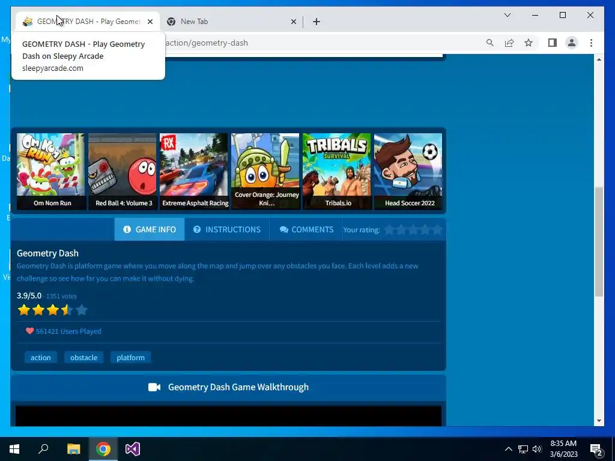Show hidden system tray icons
Viewport: 615px width, 461px height.
(508, 449)
